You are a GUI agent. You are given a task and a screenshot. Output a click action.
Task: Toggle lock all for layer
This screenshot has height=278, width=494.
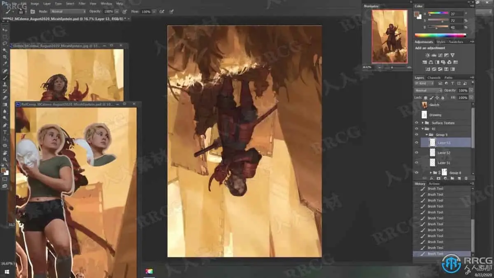[x=443, y=98]
